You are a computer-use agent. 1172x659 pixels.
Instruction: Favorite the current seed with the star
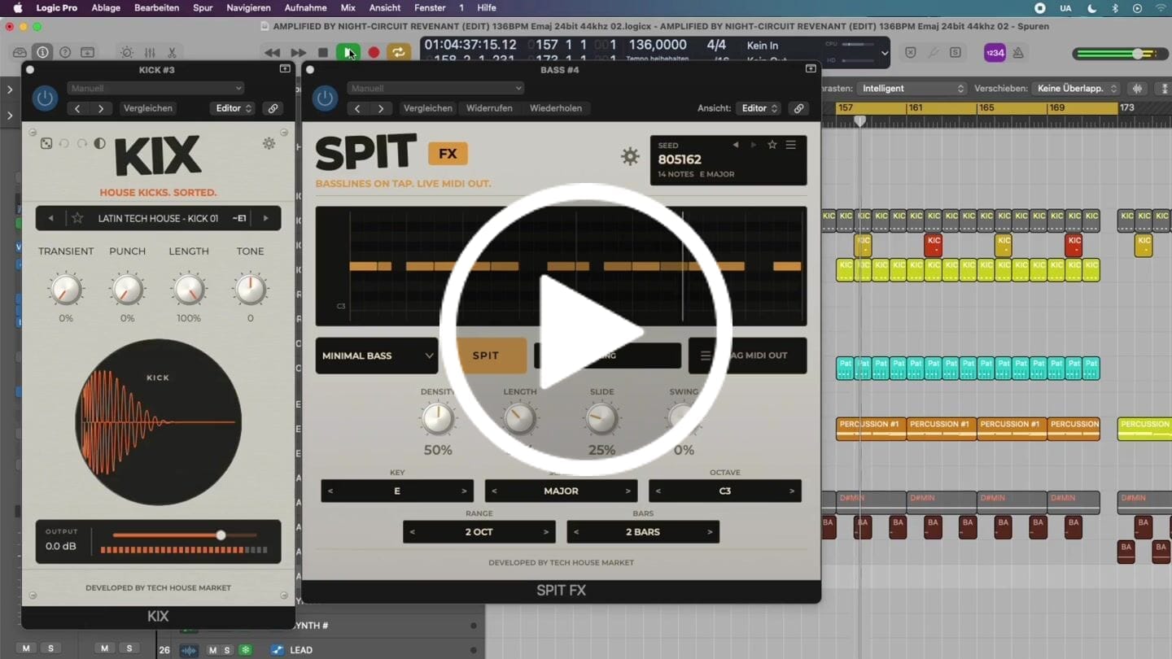pos(772,145)
